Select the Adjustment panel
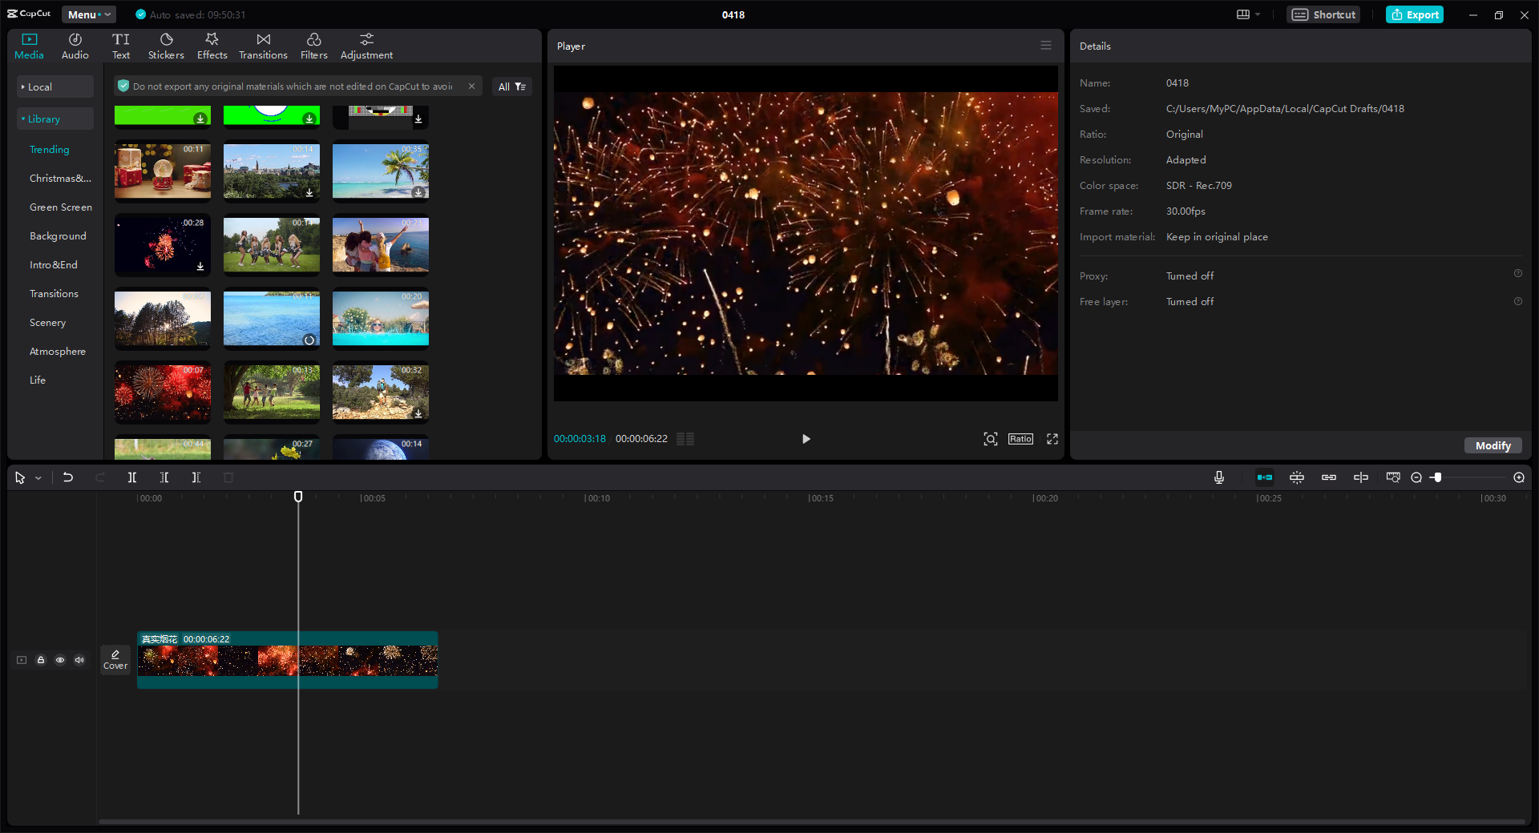 tap(366, 45)
